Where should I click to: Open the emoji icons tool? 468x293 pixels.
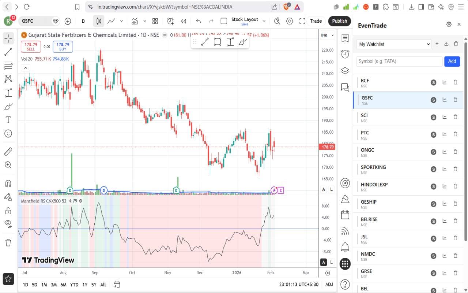8,133
